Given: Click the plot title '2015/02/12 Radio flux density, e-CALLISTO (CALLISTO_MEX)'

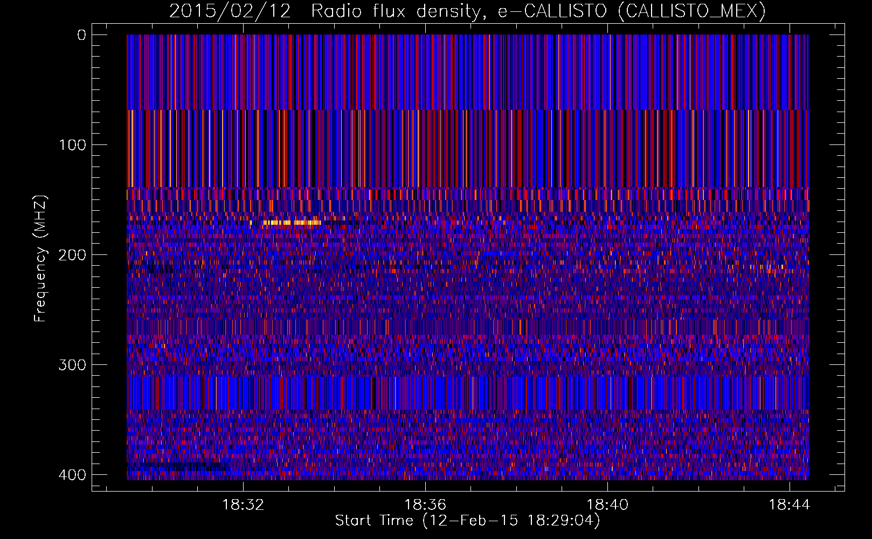Looking at the screenshot, I should click(467, 11).
